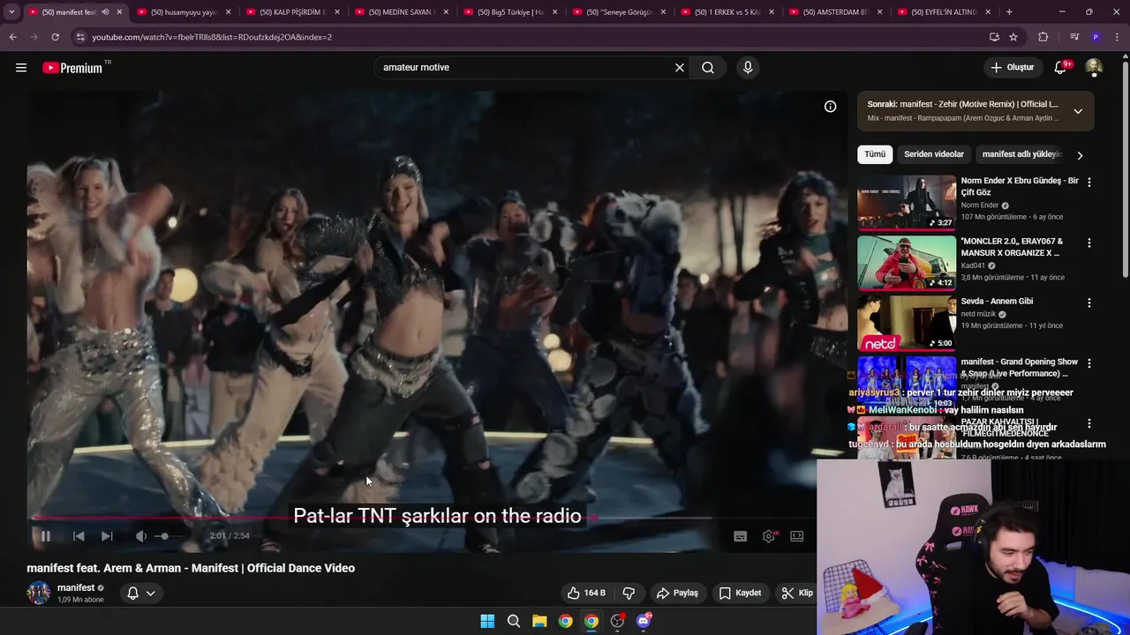Mute audio on manifest tab

[105, 12]
